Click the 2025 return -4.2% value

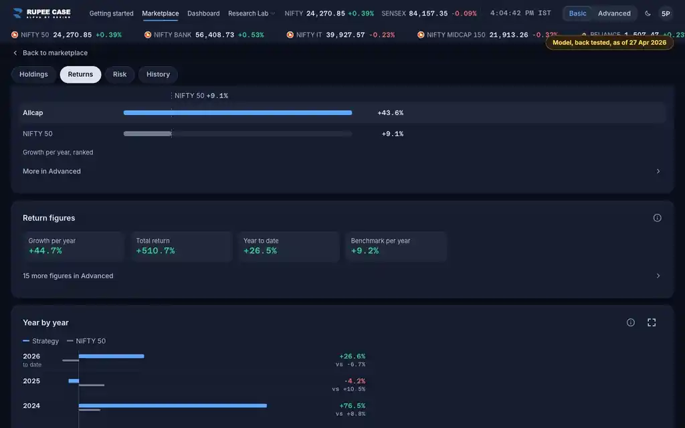click(355, 381)
